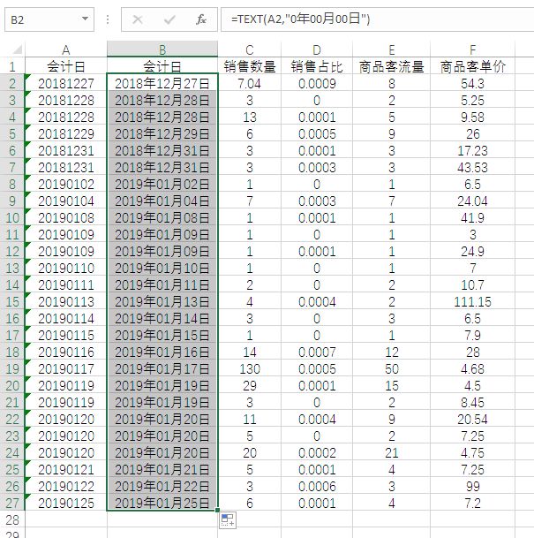Click the error indicator in cell A2
The image size is (534, 538).
(27, 76)
